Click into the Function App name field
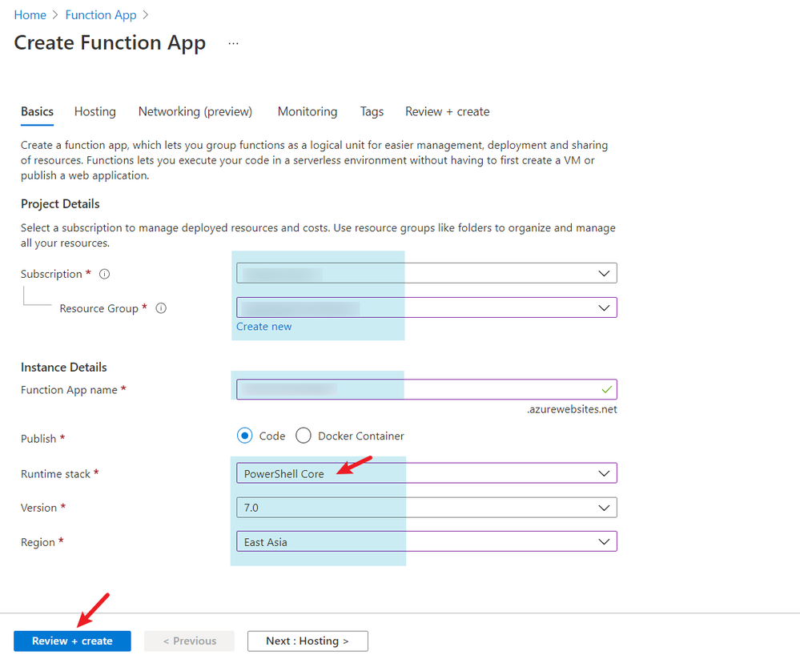The height and width of the screenshot is (663, 800). (427, 390)
